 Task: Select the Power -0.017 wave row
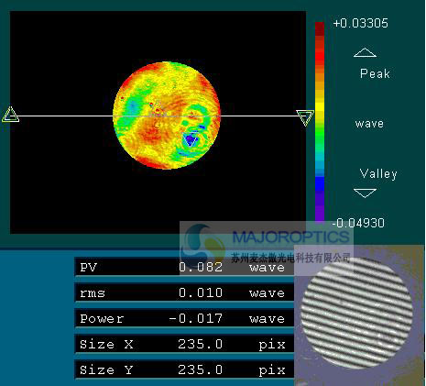(x=184, y=318)
